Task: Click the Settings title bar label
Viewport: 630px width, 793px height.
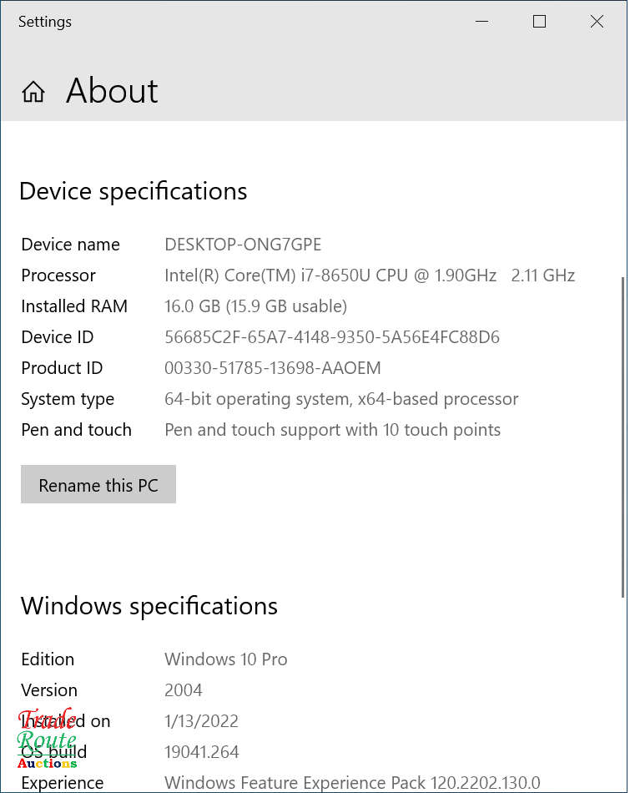Action: coord(44,22)
